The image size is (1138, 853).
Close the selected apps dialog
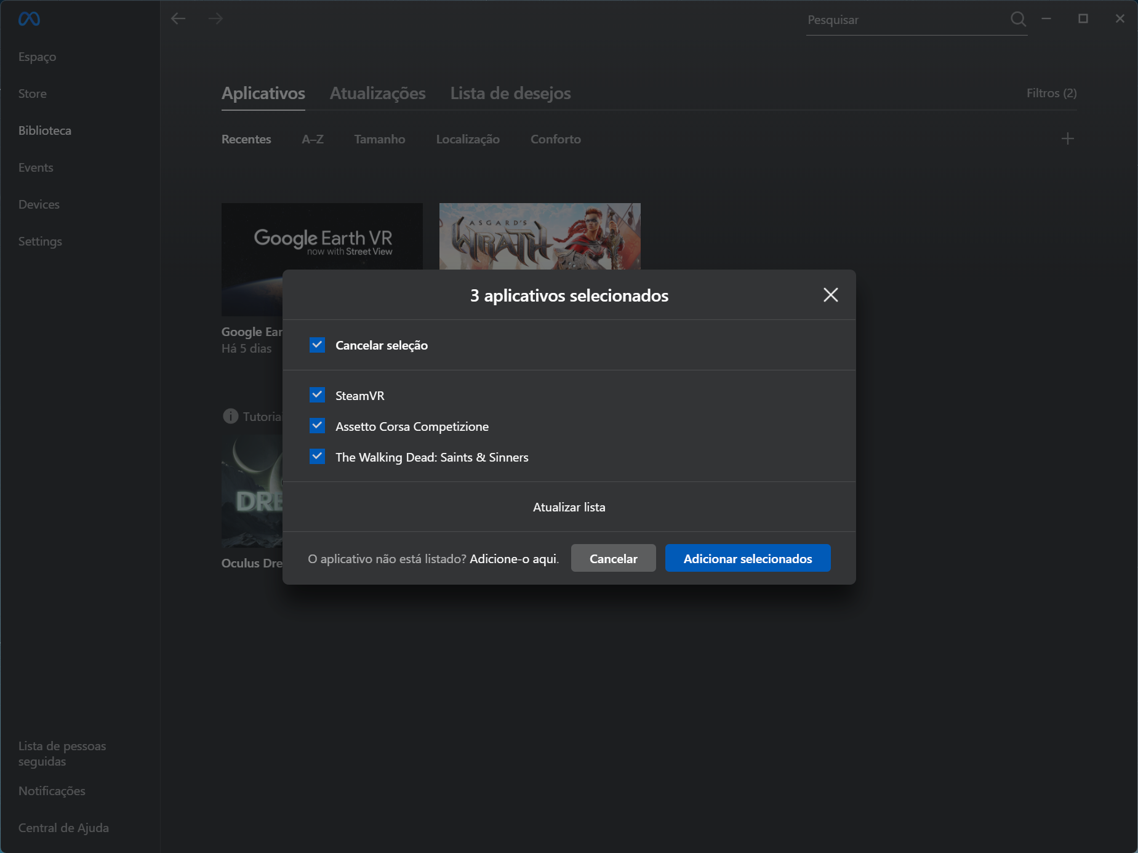pyautogui.click(x=831, y=295)
